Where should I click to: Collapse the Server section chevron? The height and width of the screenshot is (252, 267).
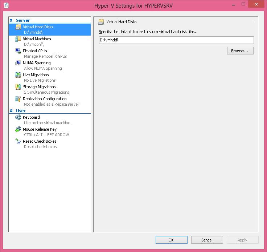tap(11, 21)
